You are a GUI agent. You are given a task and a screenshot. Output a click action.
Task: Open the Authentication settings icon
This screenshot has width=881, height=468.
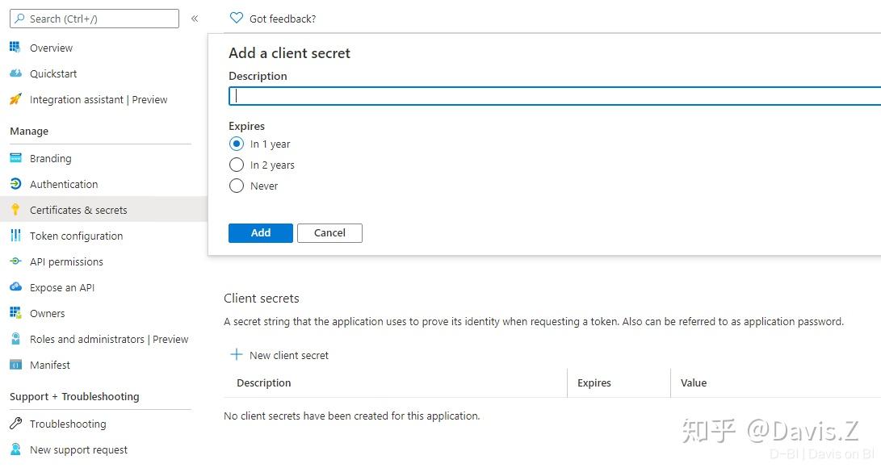(x=16, y=184)
